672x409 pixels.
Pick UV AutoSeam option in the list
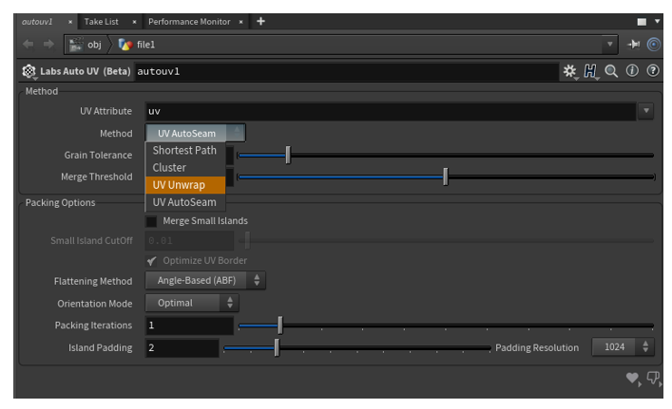pos(185,202)
